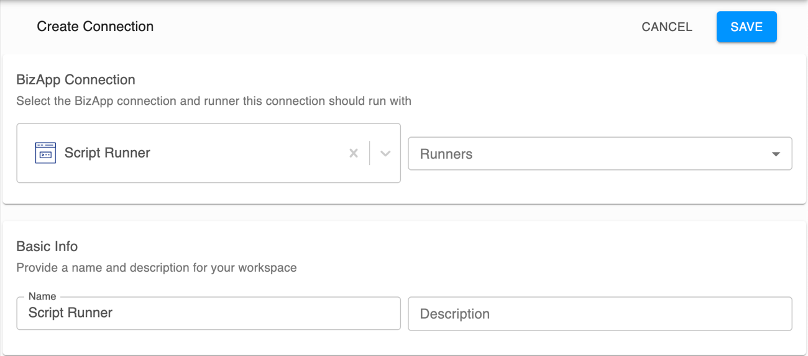Click the Script Runner terminal icon
Screen dimensions: 808x356
tap(45, 153)
